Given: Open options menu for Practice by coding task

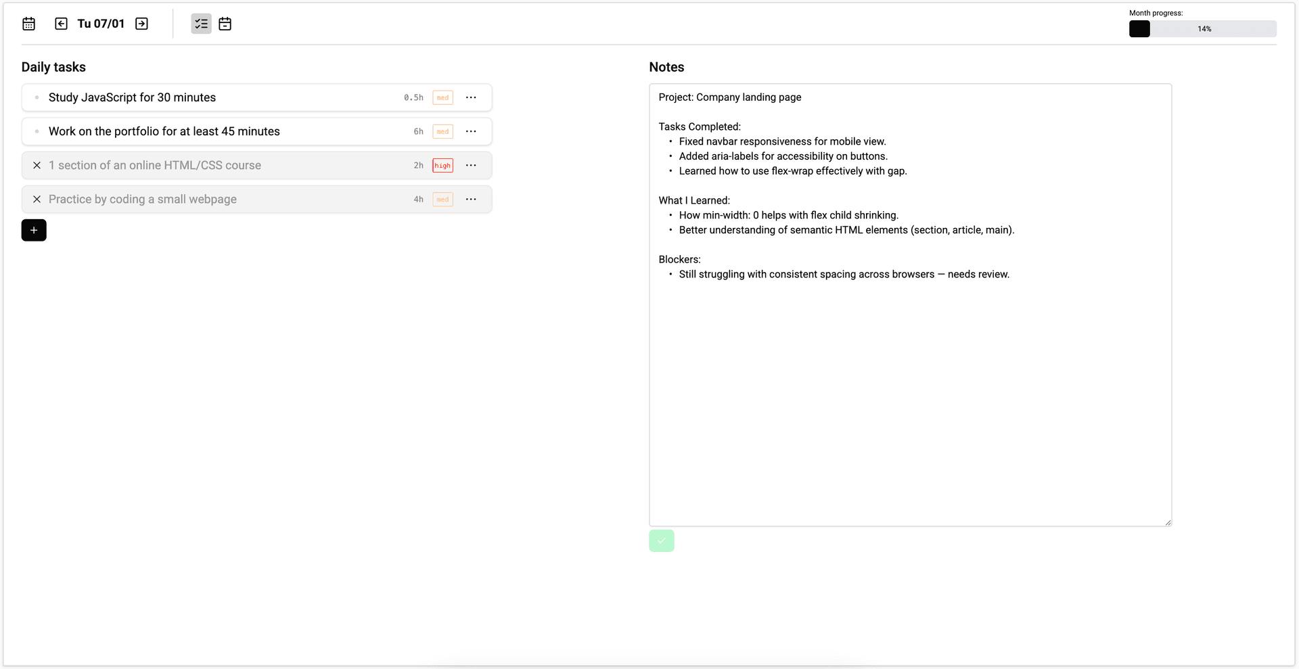Looking at the screenshot, I should pyautogui.click(x=471, y=199).
